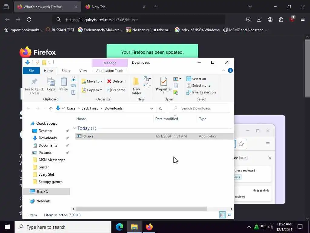Open the Firefox downloads panel
This screenshot has height=233, width=310.
click(x=259, y=19)
